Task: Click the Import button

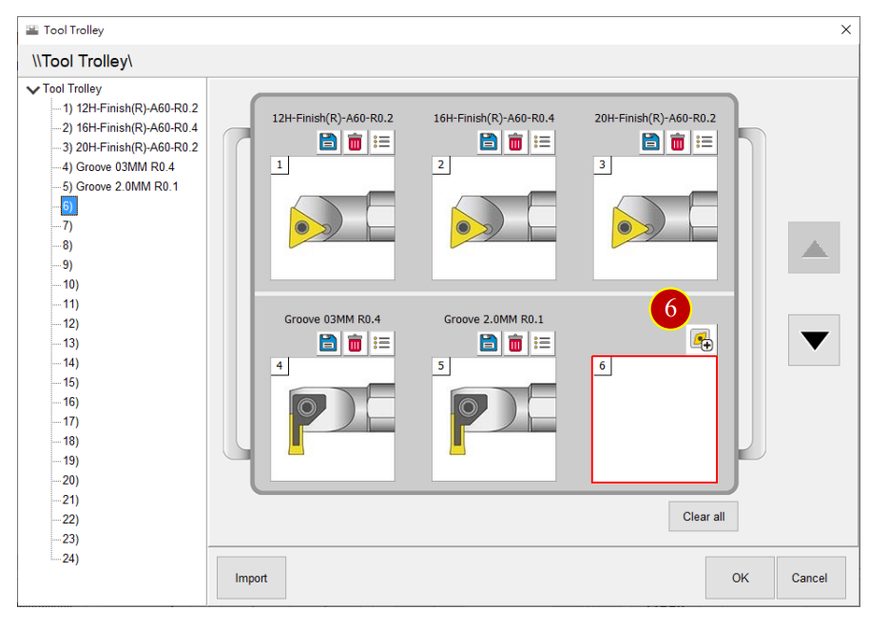Action: point(251,578)
